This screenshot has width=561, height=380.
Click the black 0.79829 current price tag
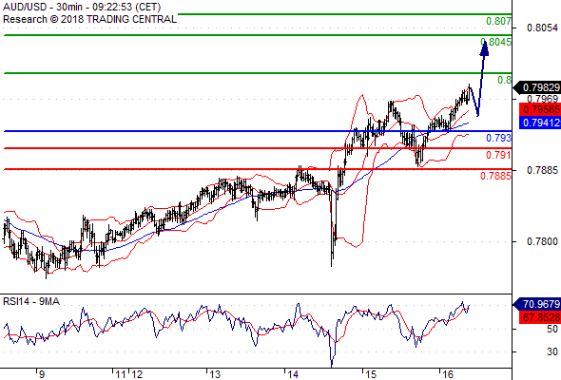point(537,87)
